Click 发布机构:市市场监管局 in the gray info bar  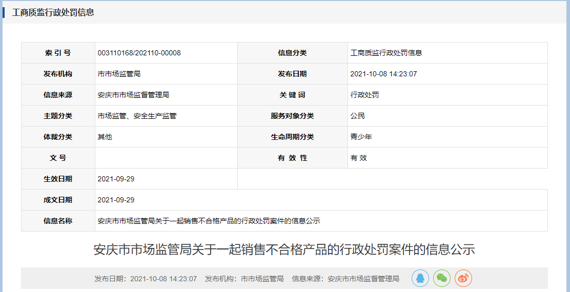click(x=245, y=279)
